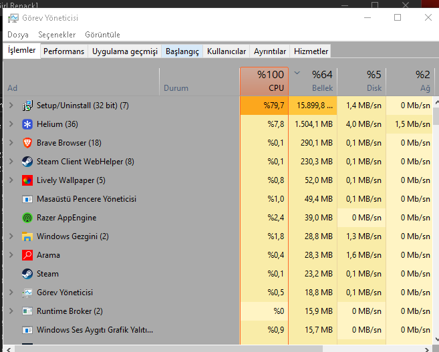Click the 1,6 MB/sn disk cell
The width and height of the screenshot is (439, 352).
coord(361,255)
